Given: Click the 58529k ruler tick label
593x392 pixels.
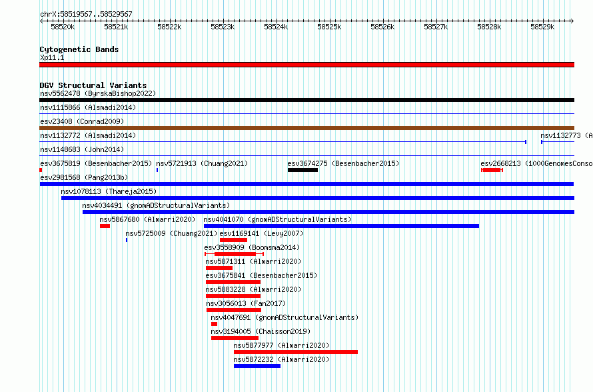Looking at the screenshot, I should point(543,27).
